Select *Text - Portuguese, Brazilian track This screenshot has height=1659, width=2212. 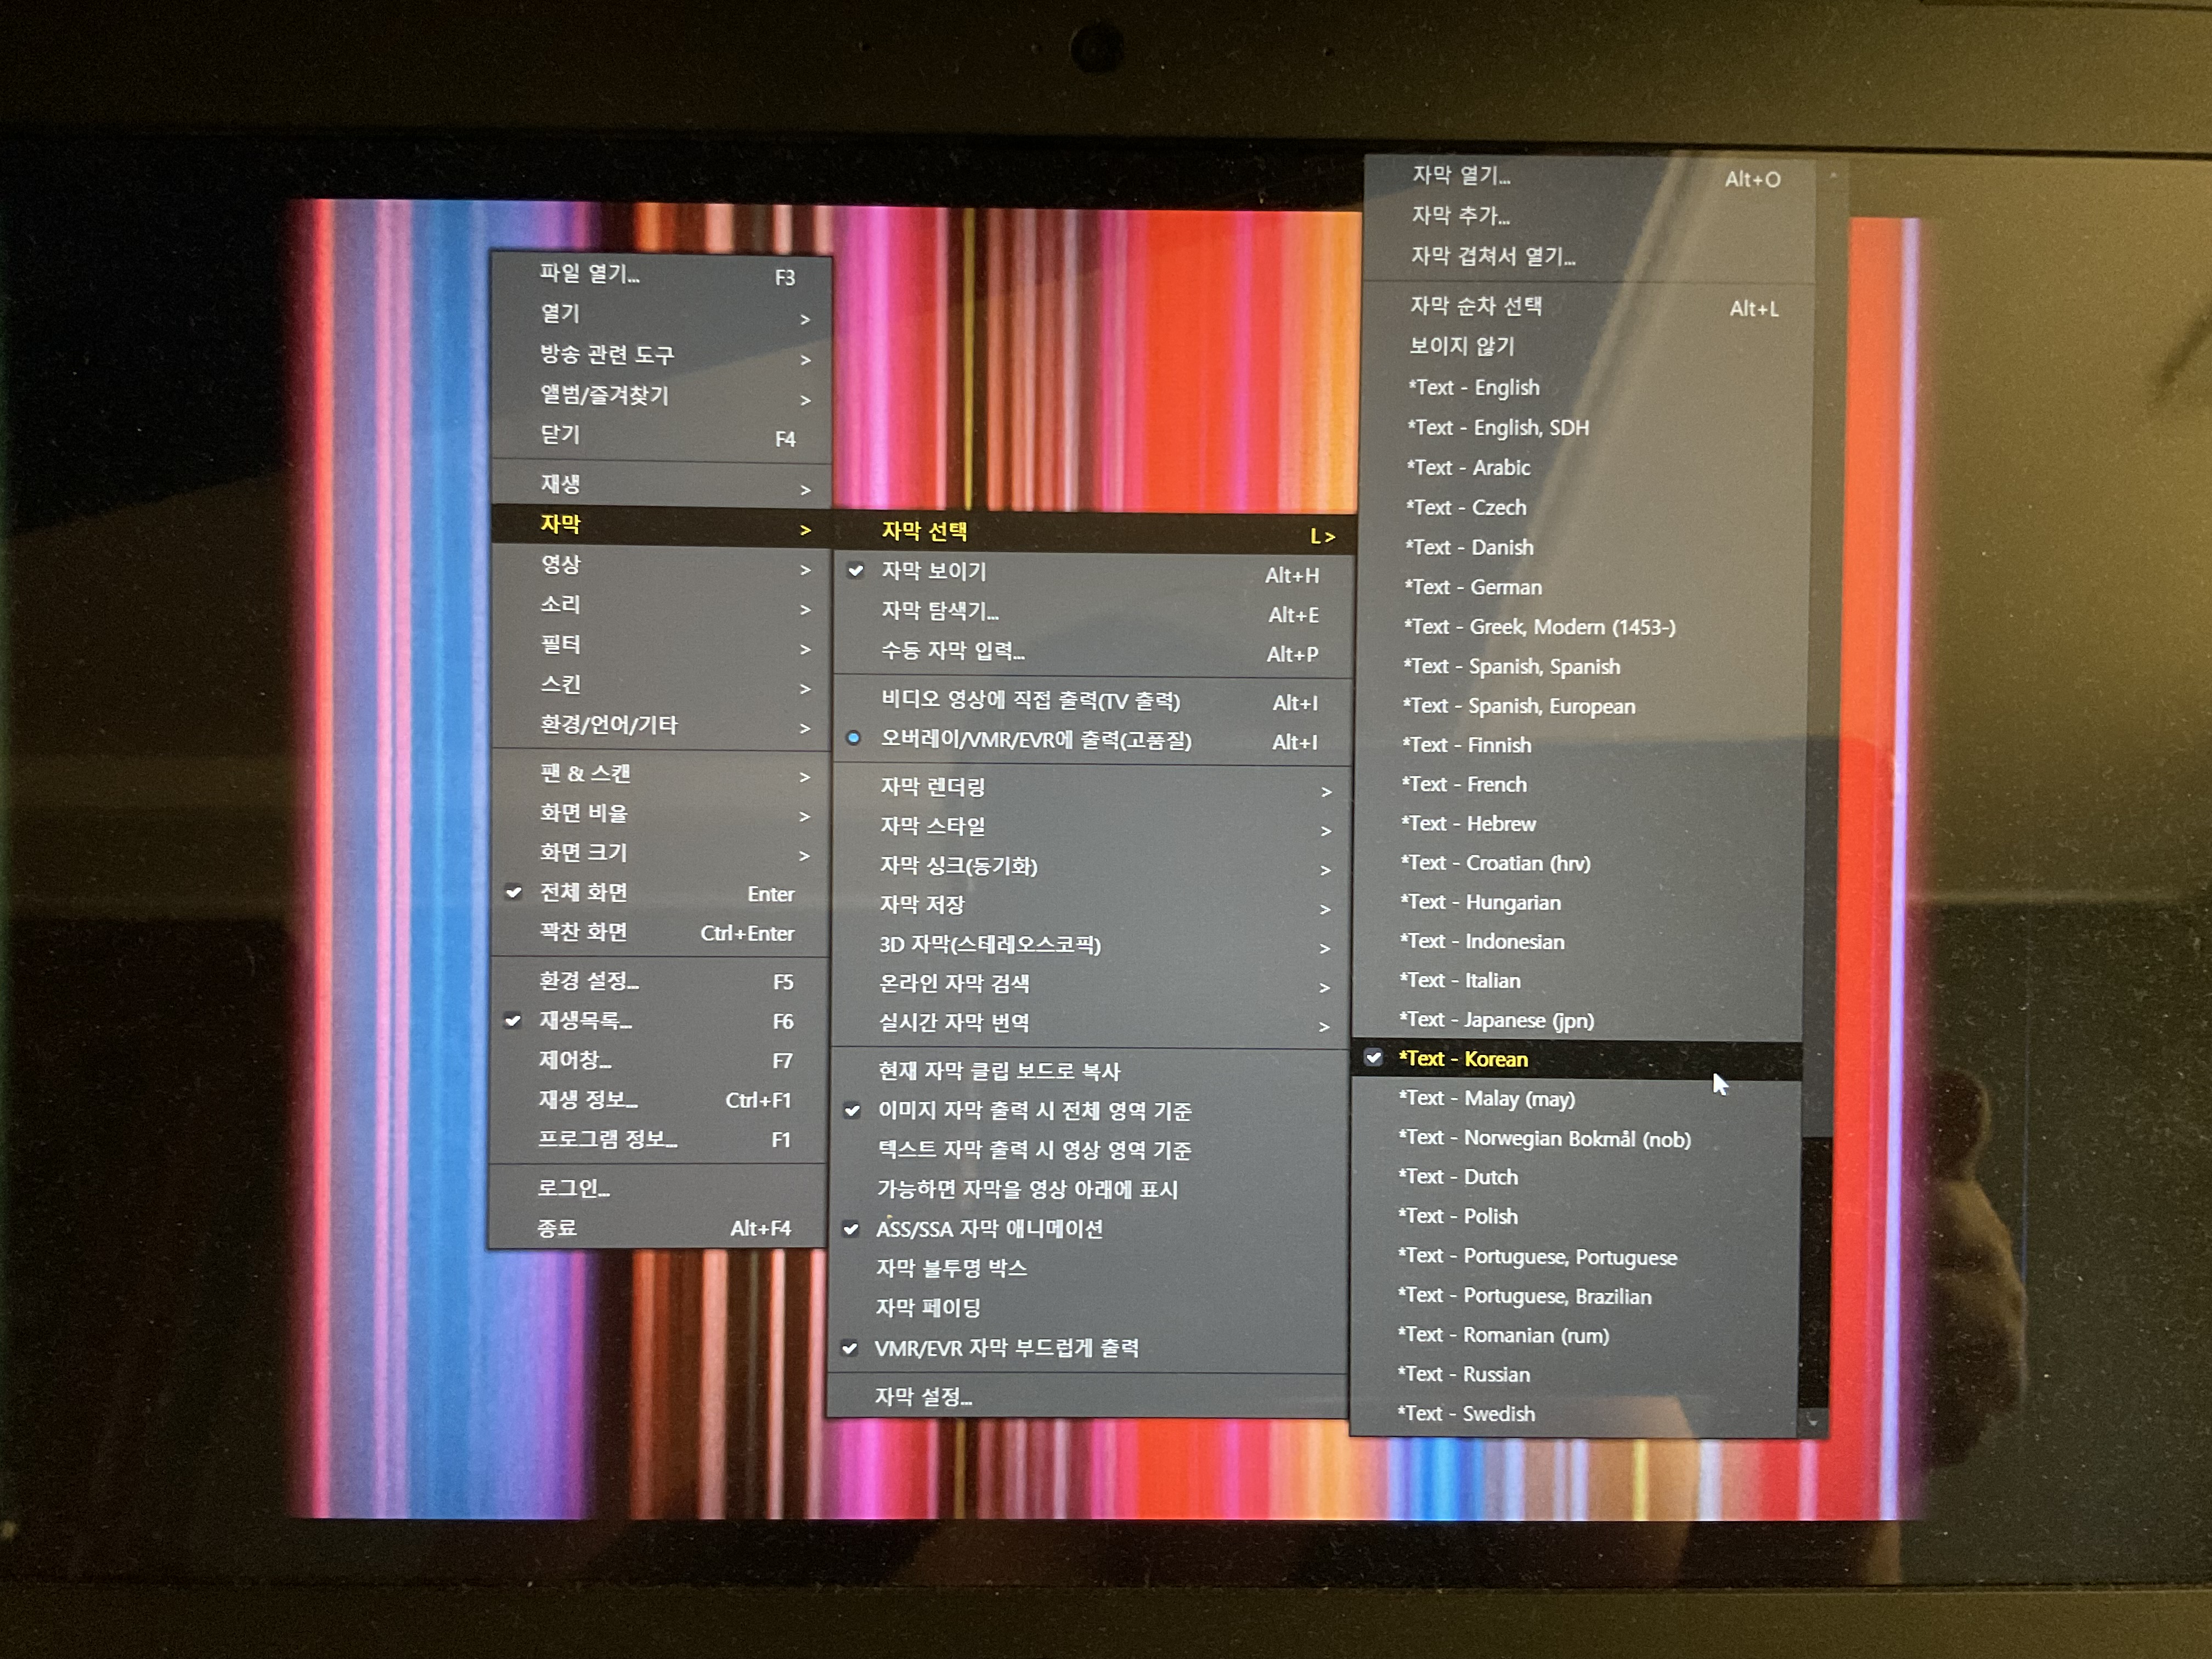1575,1297
